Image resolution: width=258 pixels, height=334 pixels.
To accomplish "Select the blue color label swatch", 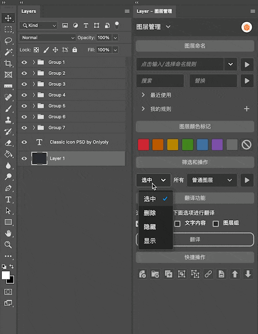I will pyautogui.click(x=202, y=145).
